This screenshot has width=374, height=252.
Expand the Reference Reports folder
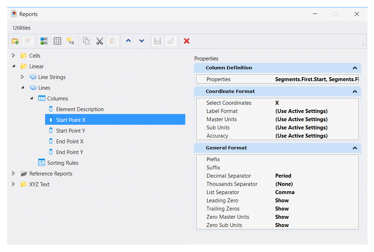pyautogui.click(x=14, y=173)
